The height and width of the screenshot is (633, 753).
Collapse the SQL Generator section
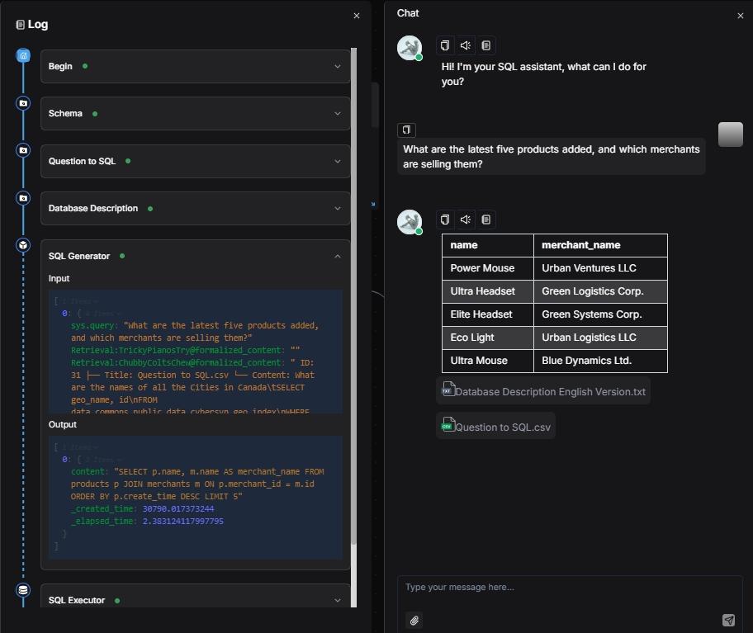coord(338,256)
